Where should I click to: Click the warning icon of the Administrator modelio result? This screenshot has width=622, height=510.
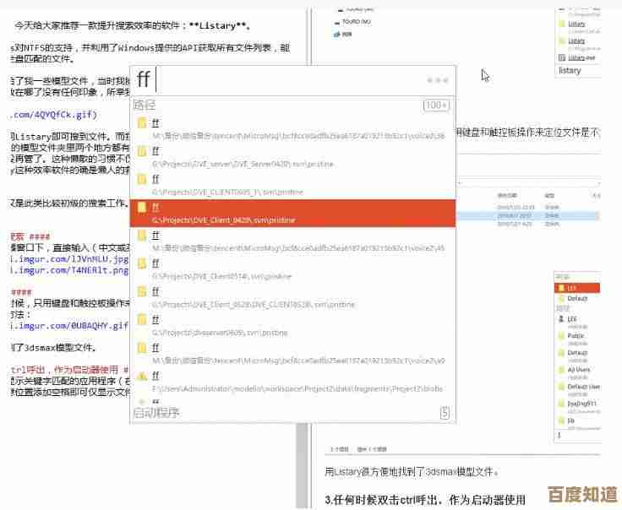point(143,376)
